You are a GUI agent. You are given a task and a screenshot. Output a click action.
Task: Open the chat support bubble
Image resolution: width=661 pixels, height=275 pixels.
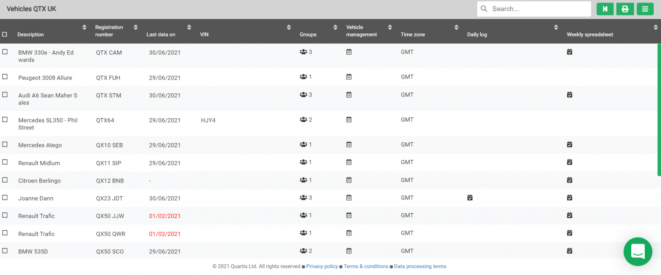click(x=638, y=251)
